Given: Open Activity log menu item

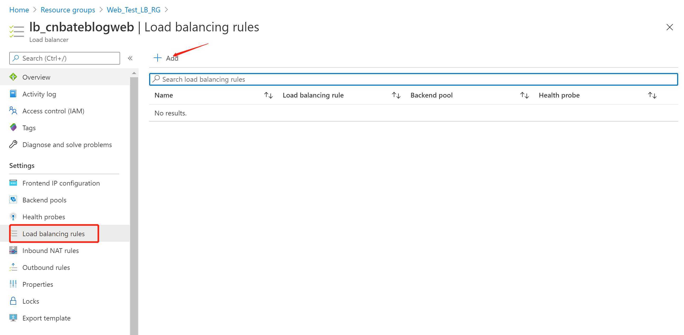Looking at the screenshot, I should (x=65, y=94).
